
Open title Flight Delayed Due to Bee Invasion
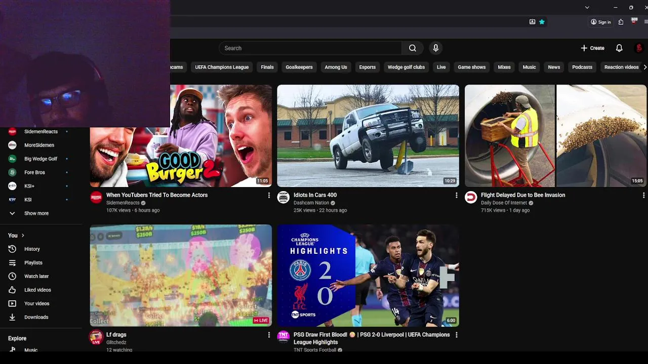click(523, 195)
